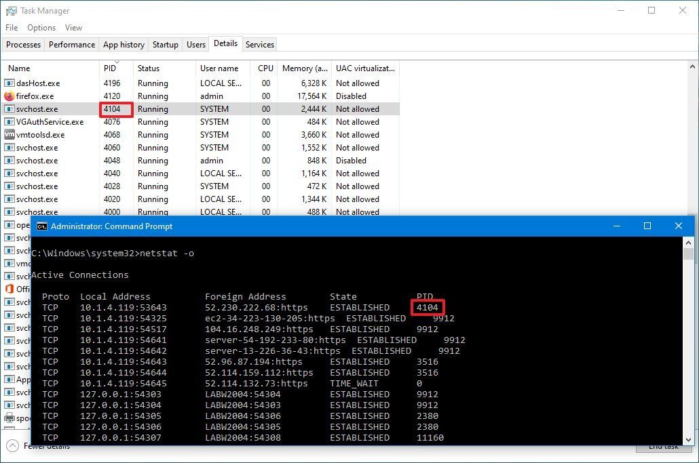
Task: Switch to the Performance tab
Action: [71, 44]
